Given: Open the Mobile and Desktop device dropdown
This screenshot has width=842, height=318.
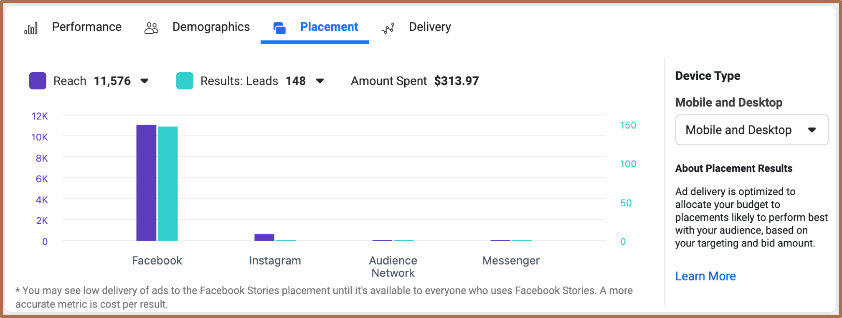Looking at the screenshot, I should point(752,130).
